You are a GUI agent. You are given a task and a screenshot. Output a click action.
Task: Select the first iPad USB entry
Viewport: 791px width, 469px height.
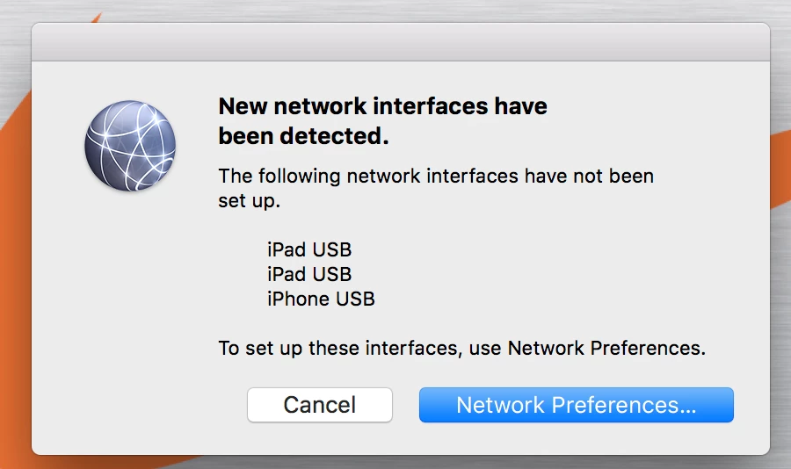pyautogui.click(x=309, y=249)
